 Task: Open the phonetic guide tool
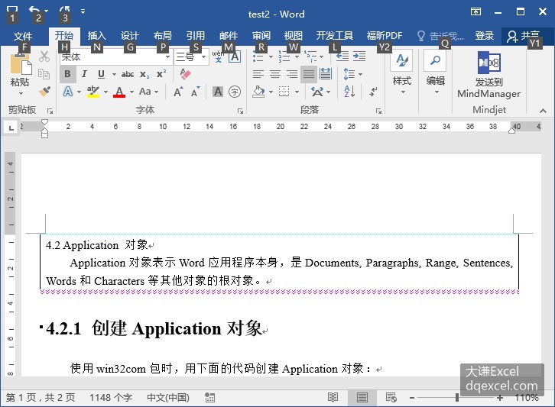coord(218,57)
